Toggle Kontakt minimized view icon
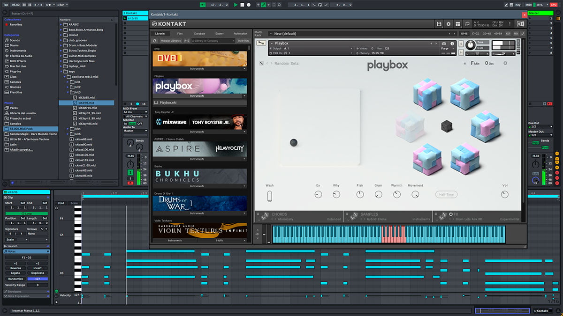 467,24
